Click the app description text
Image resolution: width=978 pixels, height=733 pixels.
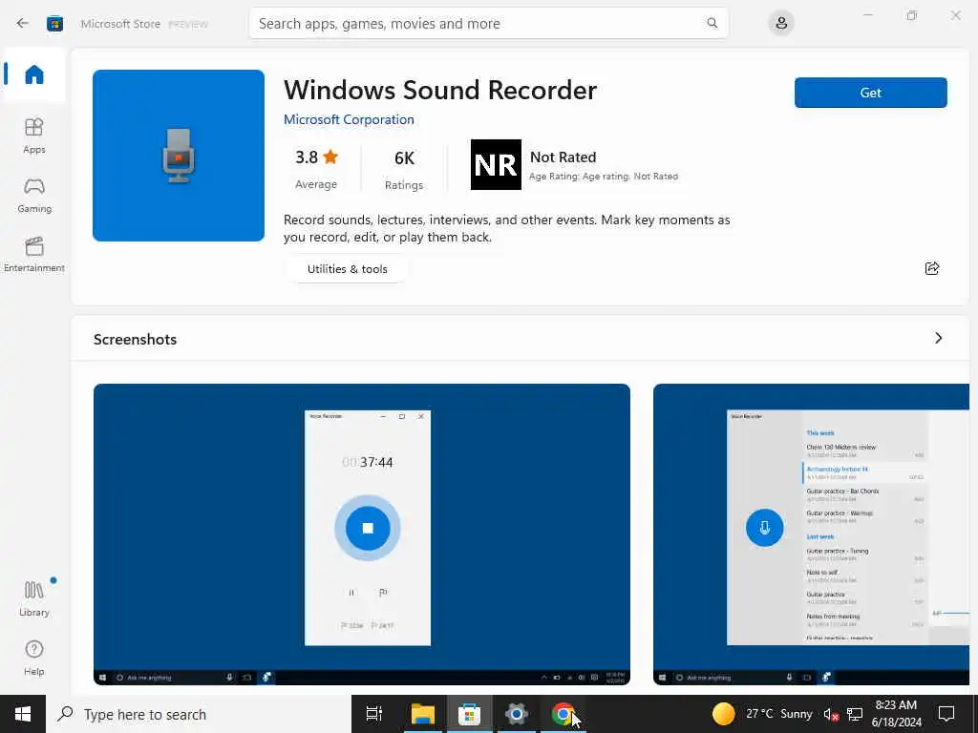pos(506,228)
